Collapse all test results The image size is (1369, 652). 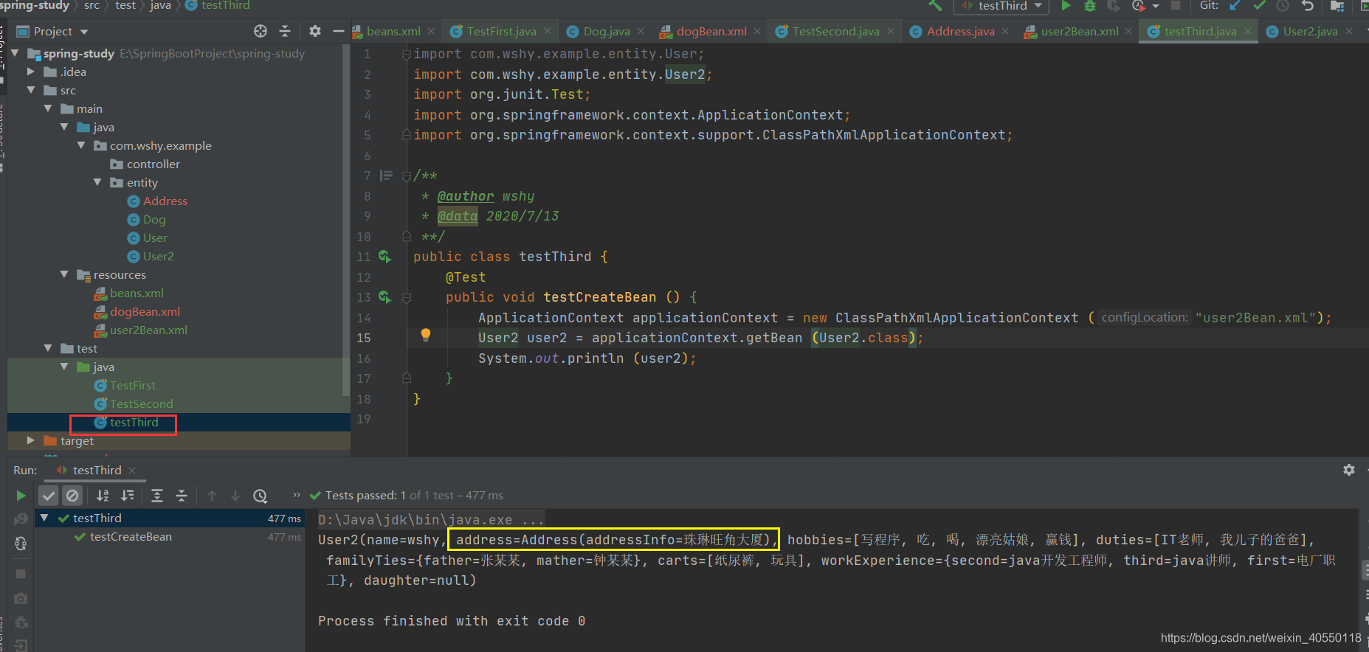182,496
